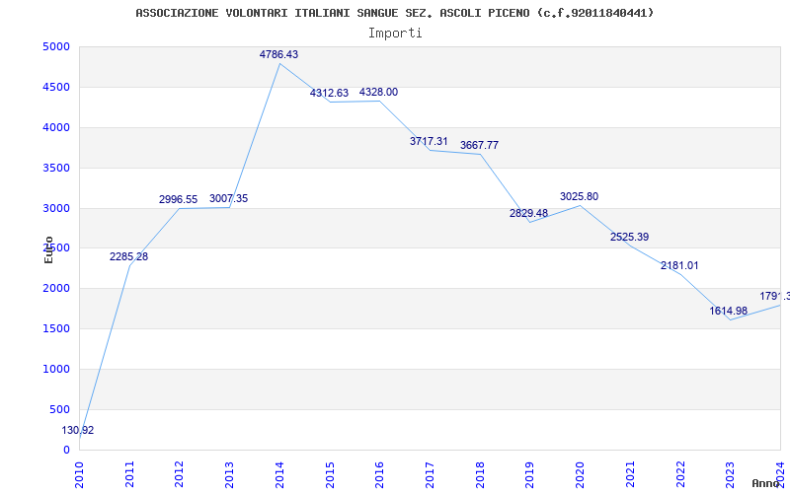Image resolution: width=790 pixels, height=493 pixels.
Task: Click y-axis tick 4500
Action: (57, 88)
